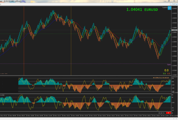Viewport: 178px width, 120px height.
Task: Click the small red 0.0 value
Action: point(169,74)
